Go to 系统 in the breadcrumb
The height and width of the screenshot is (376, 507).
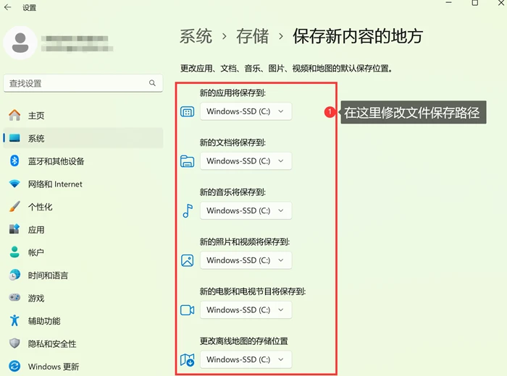click(196, 36)
